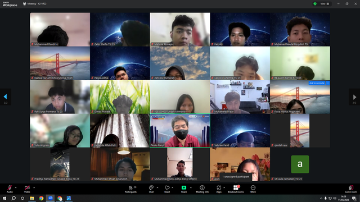Select Rafi Surya Permana's video tile

[x=60, y=97]
